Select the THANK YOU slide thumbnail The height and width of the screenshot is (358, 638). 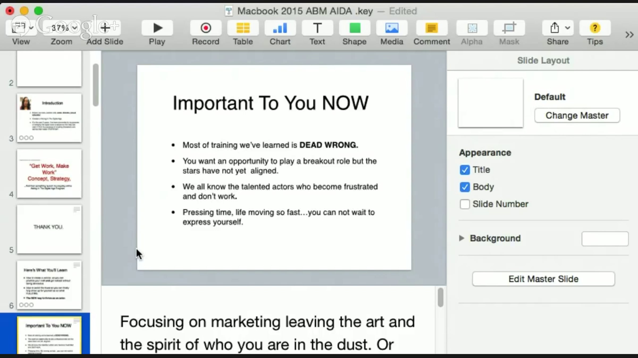tap(49, 229)
